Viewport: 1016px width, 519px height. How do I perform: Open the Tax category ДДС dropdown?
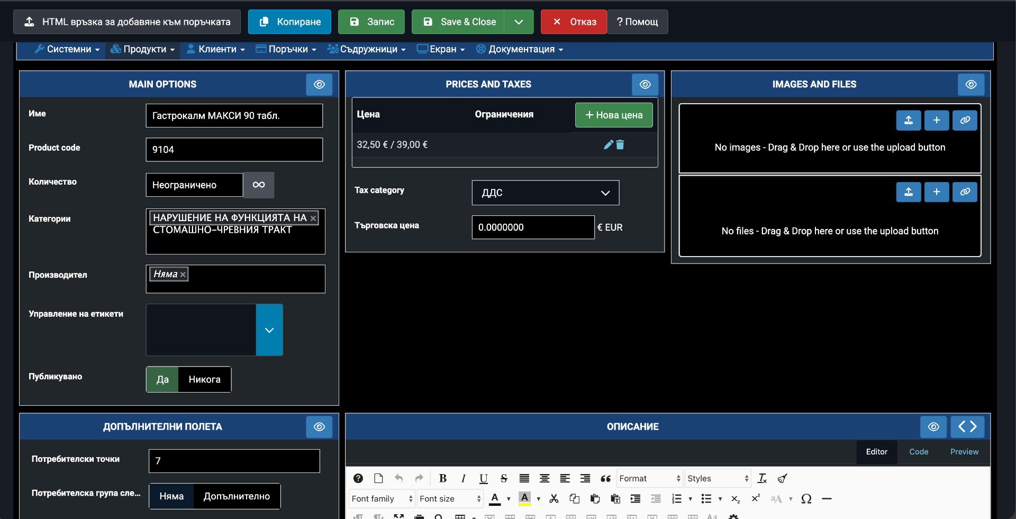pyautogui.click(x=545, y=193)
